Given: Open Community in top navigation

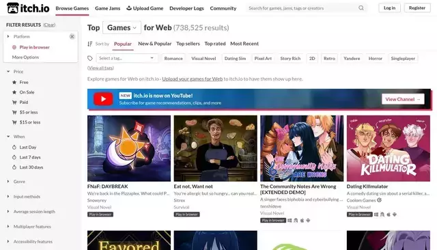Looking at the screenshot, I should [x=223, y=8].
